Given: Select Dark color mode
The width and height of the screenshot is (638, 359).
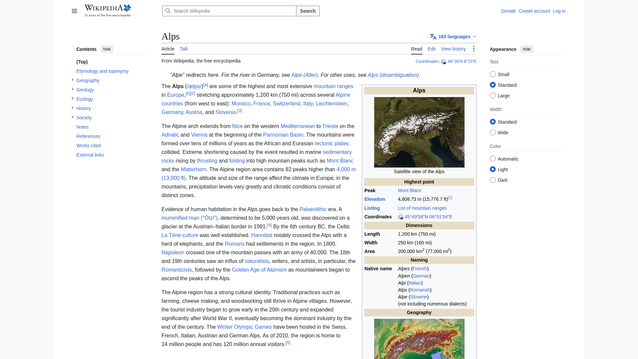Looking at the screenshot, I should pos(493,180).
